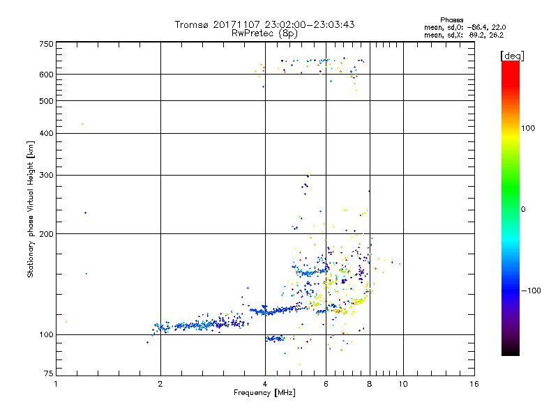Click the x-axis tick label "10"

click(x=403, y=384)
